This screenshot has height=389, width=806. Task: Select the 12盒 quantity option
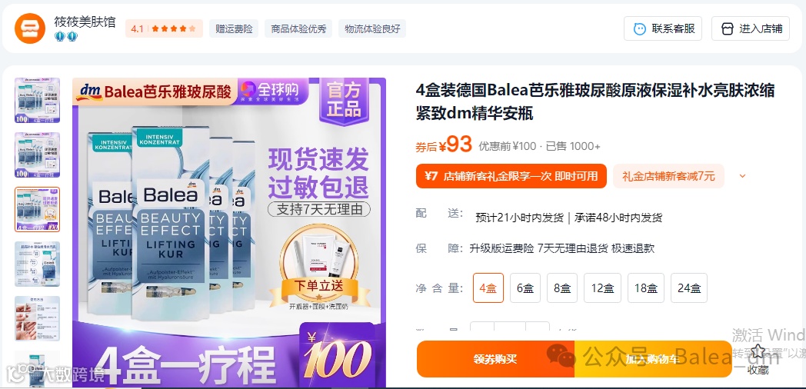[x=602, y=288]
